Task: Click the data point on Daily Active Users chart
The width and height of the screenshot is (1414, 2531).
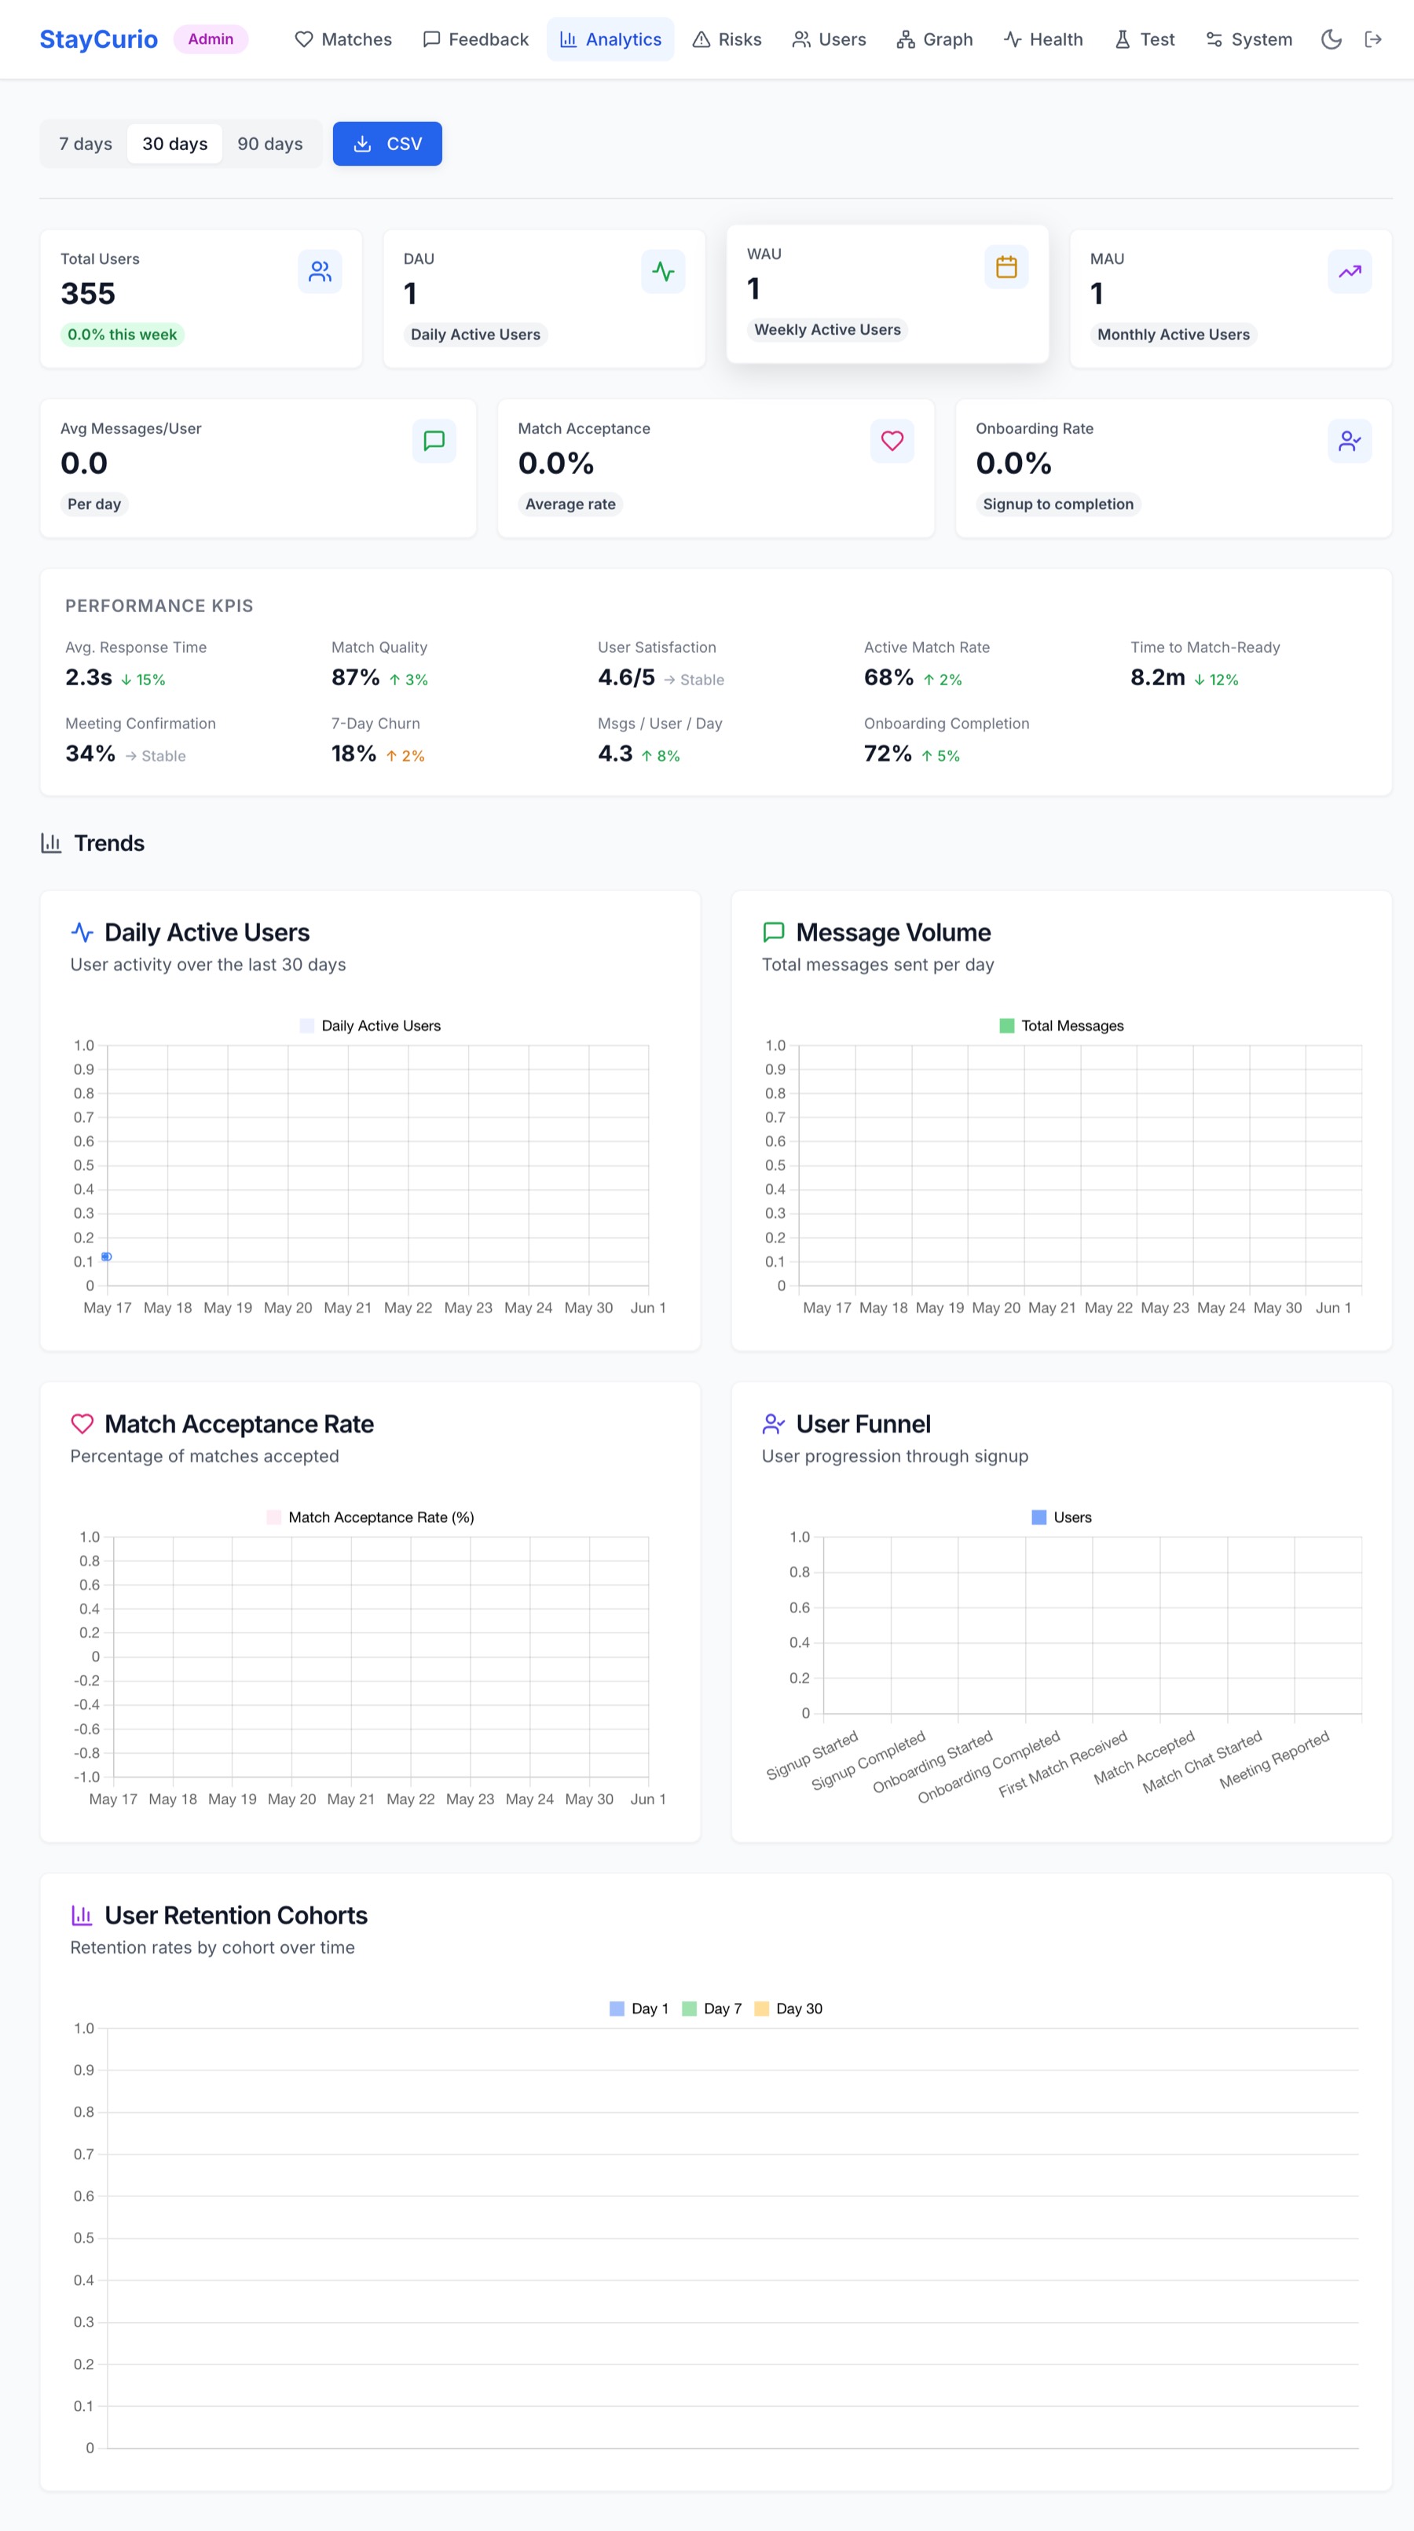Action: (107, 1256)
